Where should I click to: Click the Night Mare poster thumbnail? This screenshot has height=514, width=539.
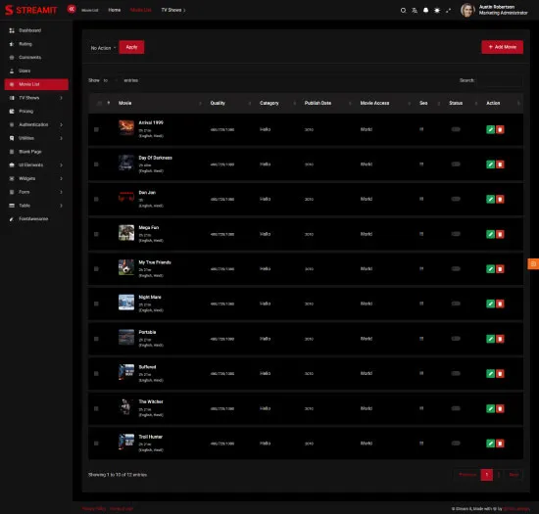[x=126, y=303]
